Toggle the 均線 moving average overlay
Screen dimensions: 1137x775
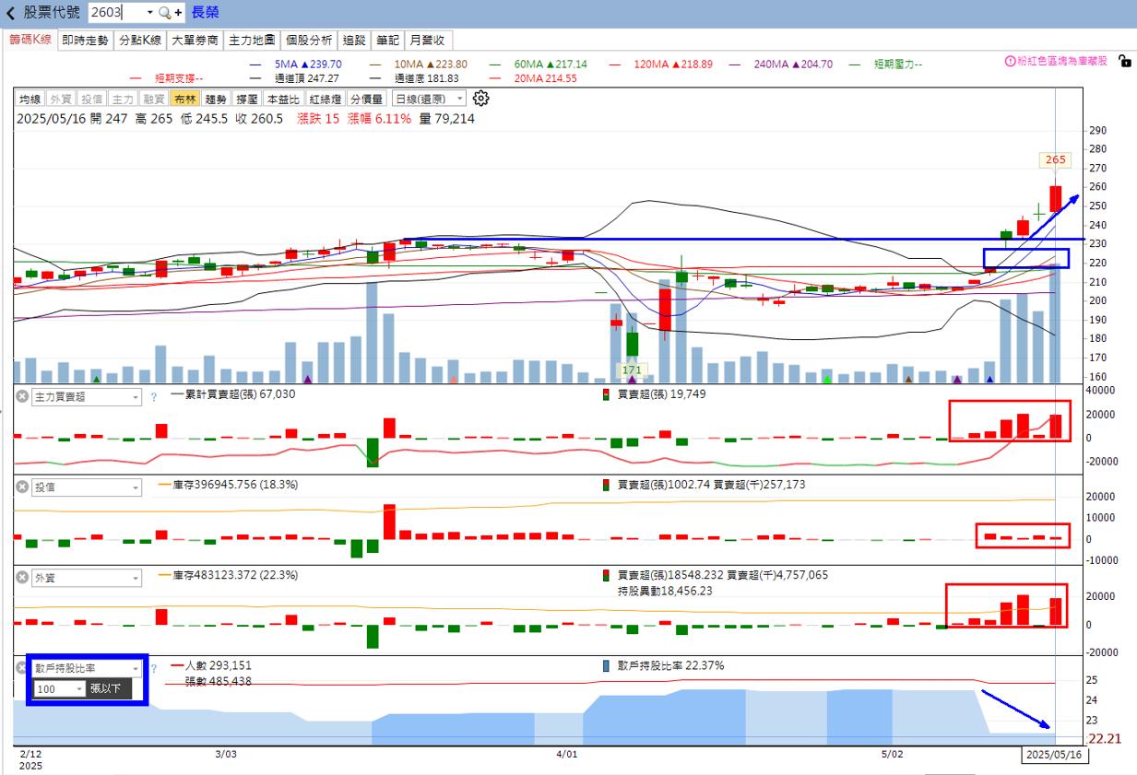click(30, 99)
